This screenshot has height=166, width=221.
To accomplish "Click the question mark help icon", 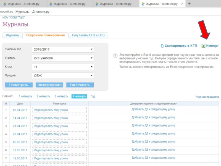I will pos(115,56).
